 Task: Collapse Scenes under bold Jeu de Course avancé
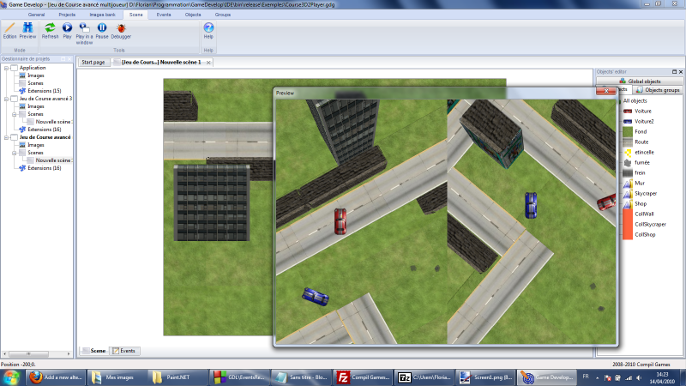pyautogui.click(x=15, y=153)
